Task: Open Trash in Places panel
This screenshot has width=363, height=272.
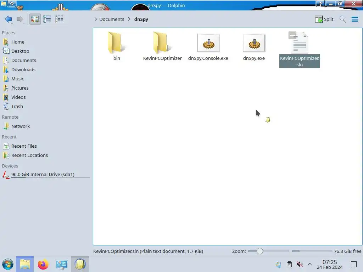Action: click(x=17, y=107)
